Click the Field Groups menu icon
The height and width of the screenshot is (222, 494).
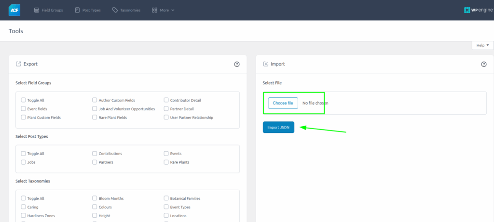pyautogui.click(x=37, y=10)
